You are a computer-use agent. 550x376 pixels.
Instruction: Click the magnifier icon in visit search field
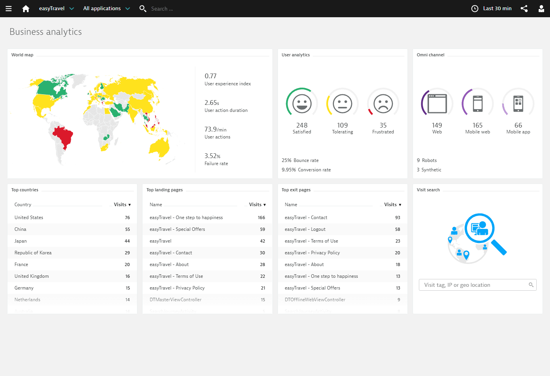pyautogui.click(x=531, y=285)
